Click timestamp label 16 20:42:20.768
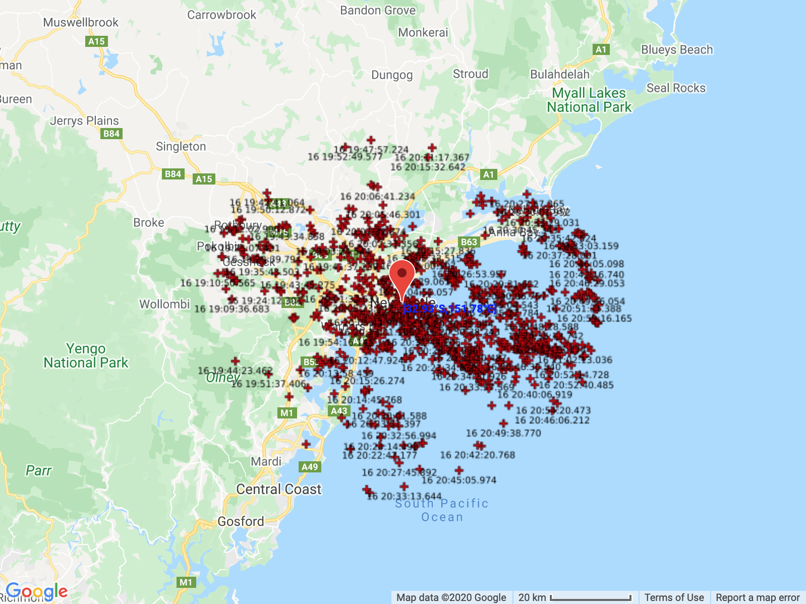Image resolution: width=806 pixels, height=604 pixels. (x=478, y=455)
